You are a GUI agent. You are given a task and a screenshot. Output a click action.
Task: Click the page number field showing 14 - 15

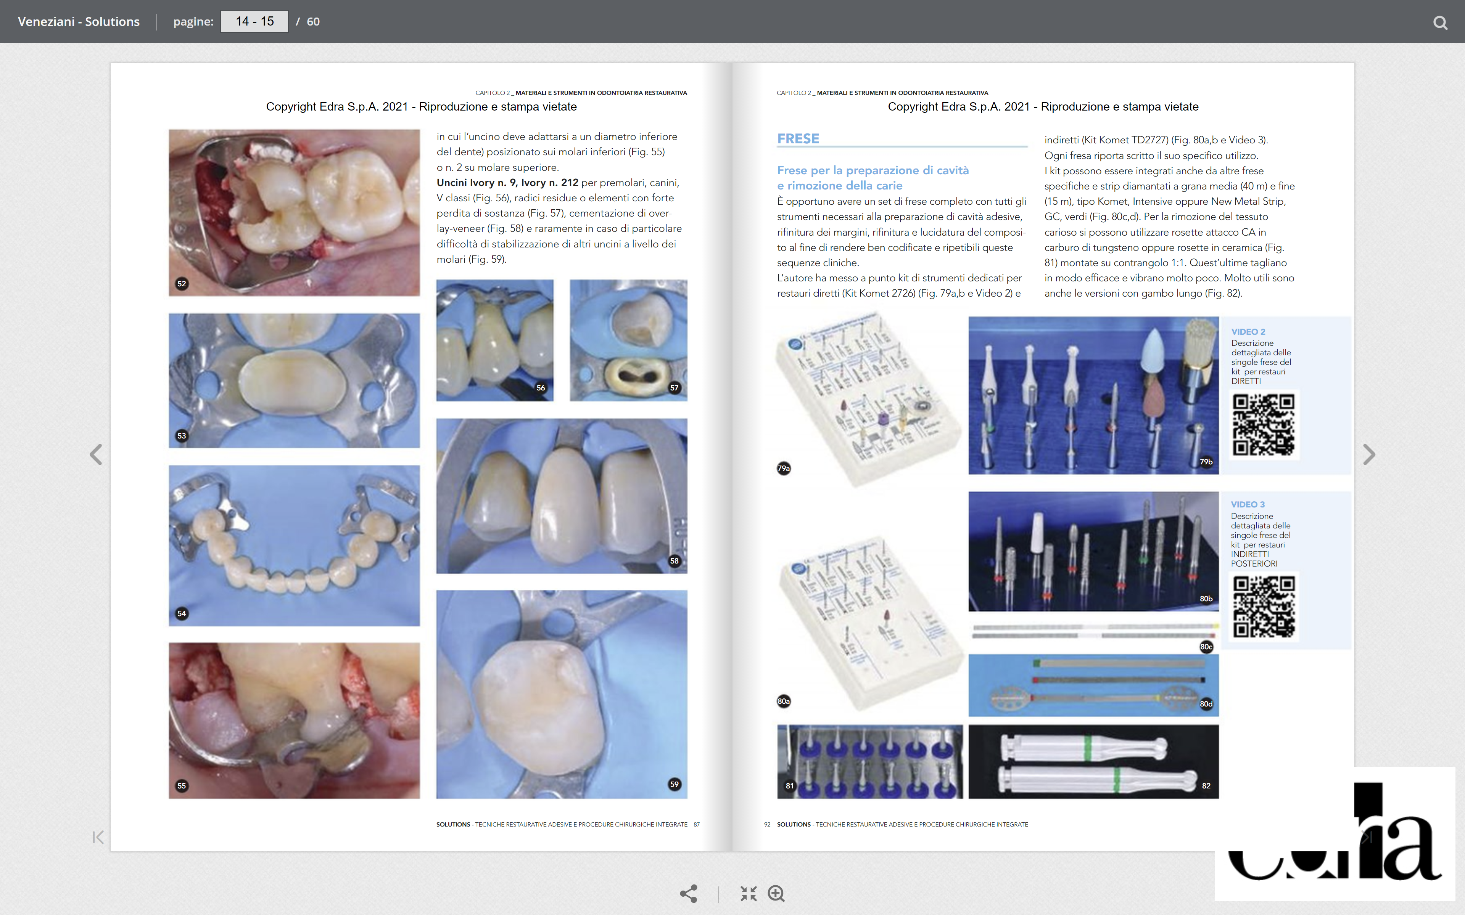point(254,22)
